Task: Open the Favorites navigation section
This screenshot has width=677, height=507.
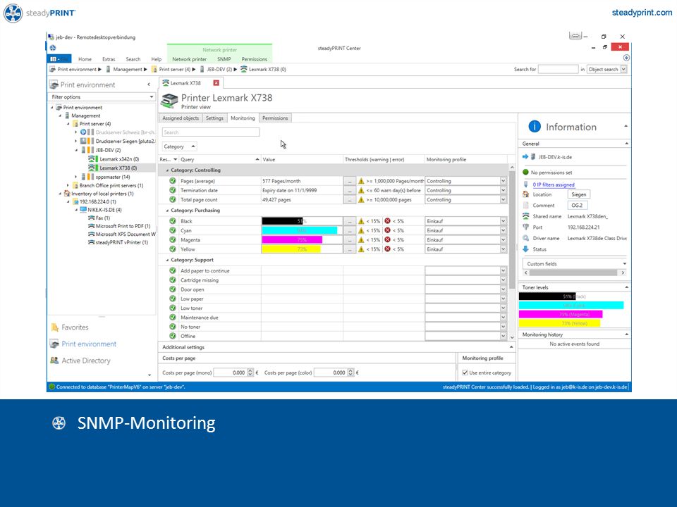Action: [75, 327]
